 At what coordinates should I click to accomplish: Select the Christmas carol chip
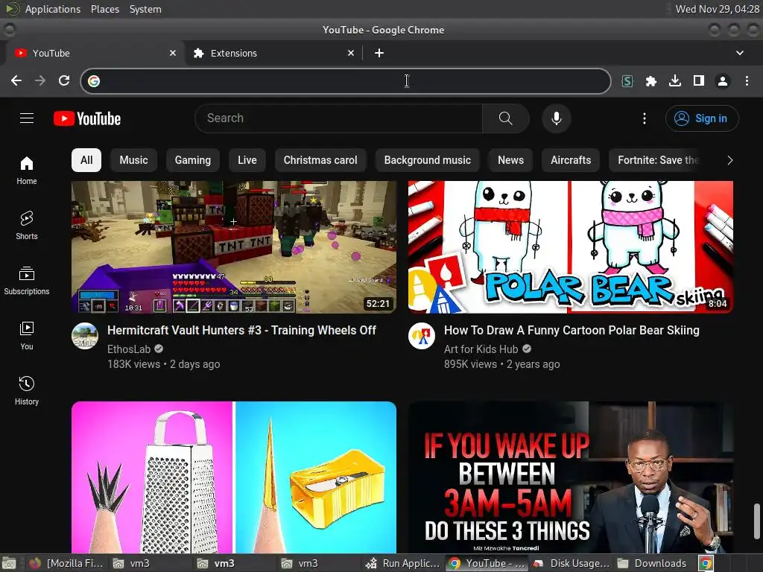(x=320, y=161)
